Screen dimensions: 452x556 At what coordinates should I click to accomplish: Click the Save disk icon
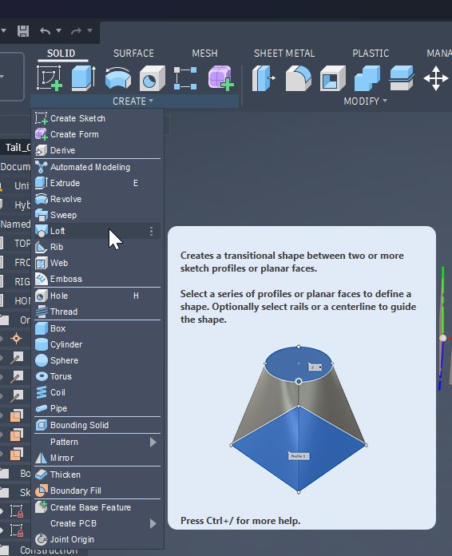[23, 31]
